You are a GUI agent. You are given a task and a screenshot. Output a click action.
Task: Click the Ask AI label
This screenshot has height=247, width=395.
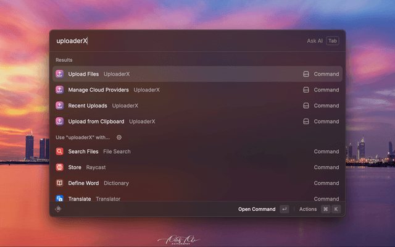pyautogui.click(x=315, y=41)
